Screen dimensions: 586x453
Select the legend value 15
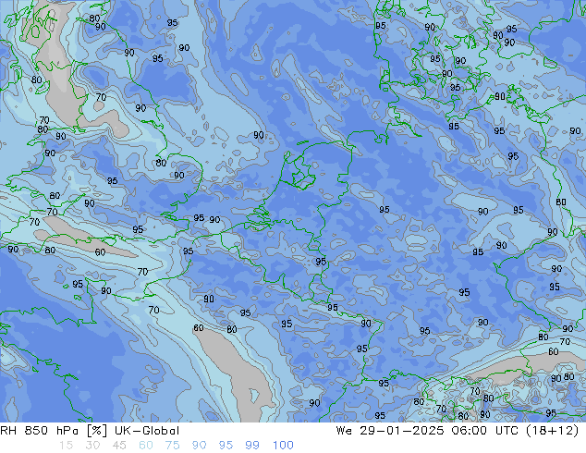coord(66,446)
